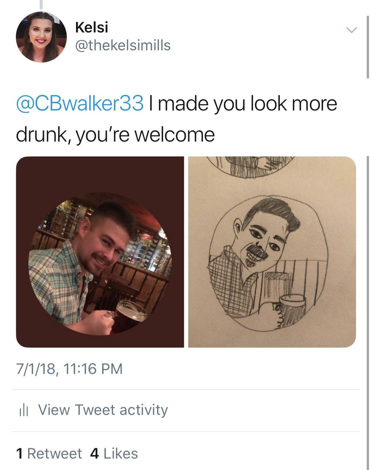Viewport: 372px width, 470px height.
Task: Click the retweet count number 1
Action: (x=19, y=453)
